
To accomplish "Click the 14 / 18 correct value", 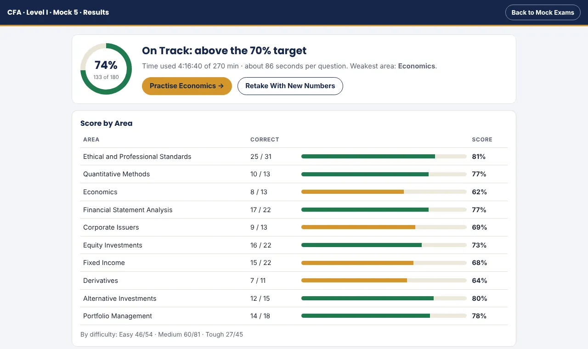I will pos(260,316).
